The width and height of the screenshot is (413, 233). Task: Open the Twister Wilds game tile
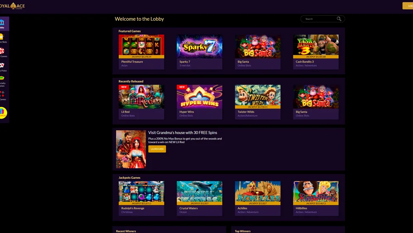[x=258, y=96]
